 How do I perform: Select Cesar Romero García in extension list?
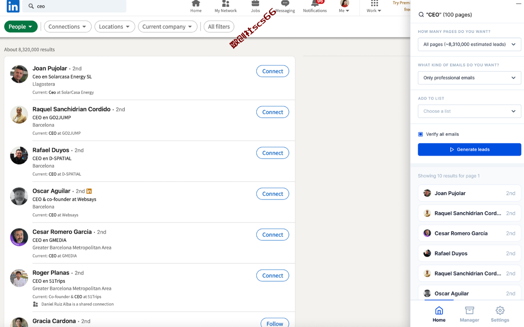pyautogui.click(x=470, y=233)
